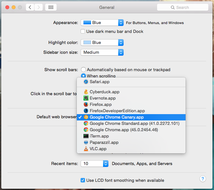Image resolution: width=214 pixels, height=190 pixels.
Task: Choose Safari.app as default browser
Action: pos(131,82)
